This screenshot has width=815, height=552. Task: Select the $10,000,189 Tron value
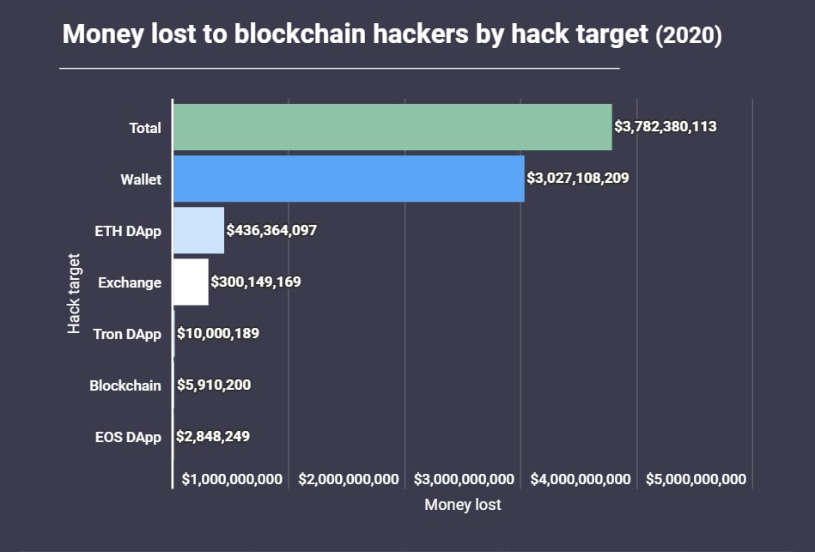click(x=217, y=333)
